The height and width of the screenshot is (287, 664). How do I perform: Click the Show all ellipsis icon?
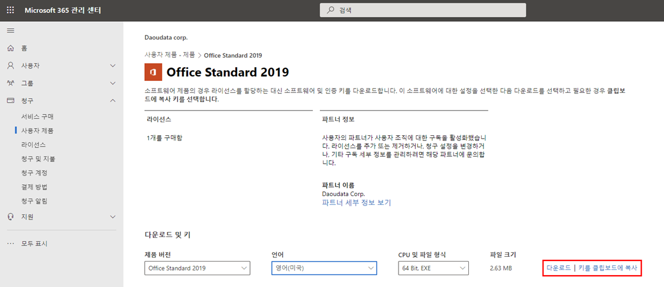[x=11, y=244]
